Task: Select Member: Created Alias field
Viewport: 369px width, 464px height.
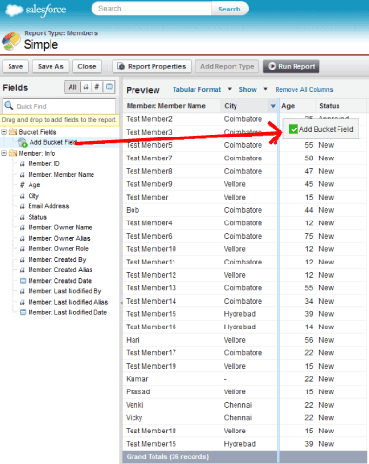Action: tap(60, 270)
